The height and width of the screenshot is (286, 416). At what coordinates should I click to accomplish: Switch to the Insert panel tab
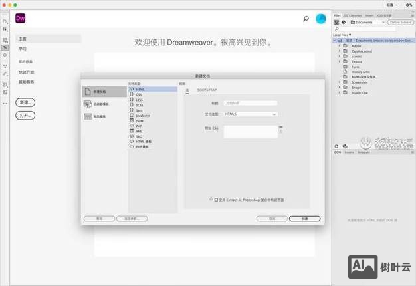click(x=369, y=15)
